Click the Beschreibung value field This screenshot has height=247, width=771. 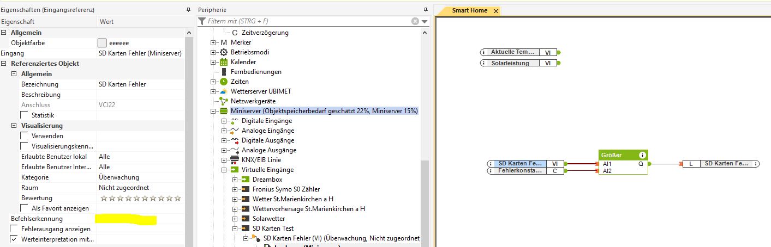(141, 95)
